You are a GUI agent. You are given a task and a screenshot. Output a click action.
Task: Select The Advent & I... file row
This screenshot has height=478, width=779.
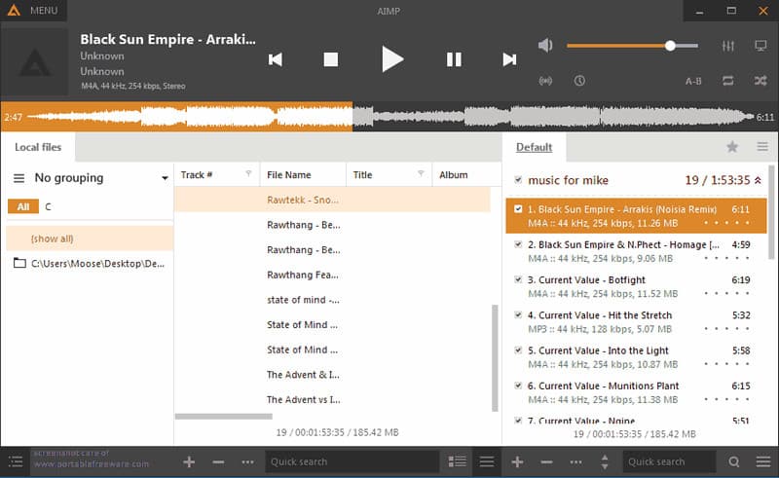pyautogui.click(x=332, y=375)
